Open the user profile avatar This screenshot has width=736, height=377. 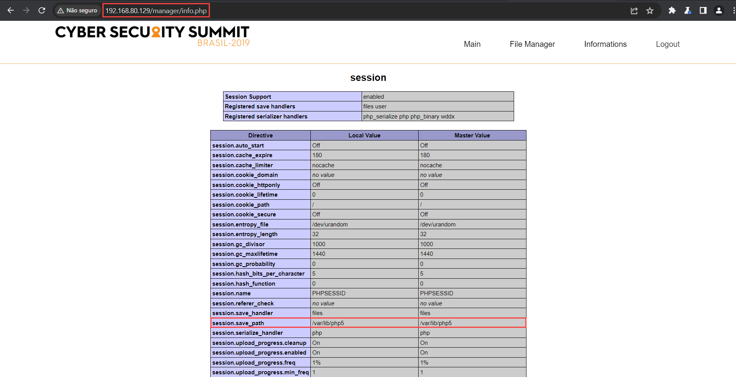pyautogui.click(x=719, y=10)
